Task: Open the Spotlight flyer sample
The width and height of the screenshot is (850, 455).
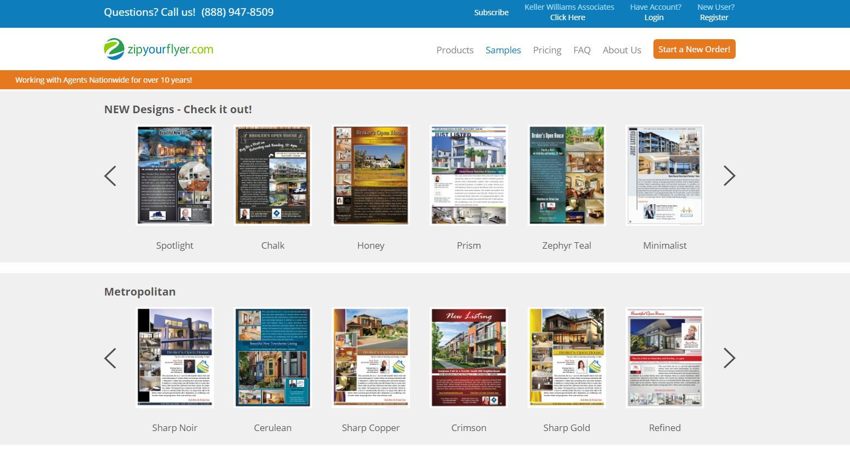Action: pyautogui.click(x=174, y=175)
